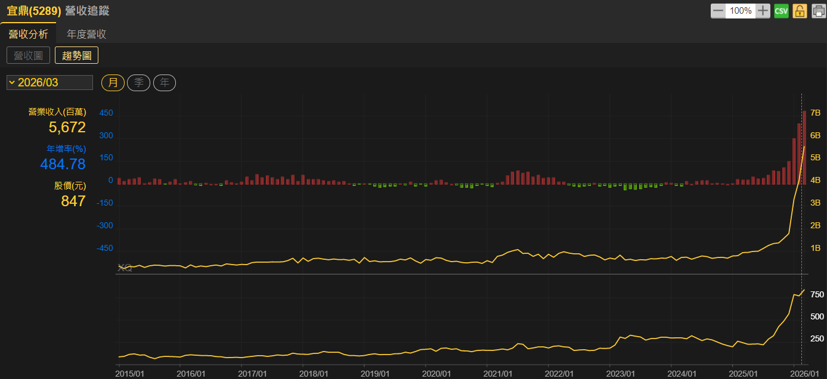Toggle the yellow unlock padlock icon
The image size is (827, 379).
(800, 11)
